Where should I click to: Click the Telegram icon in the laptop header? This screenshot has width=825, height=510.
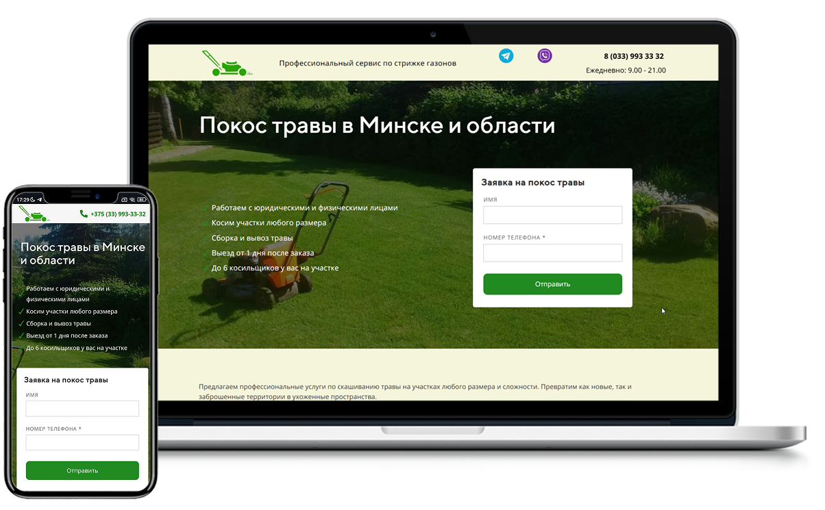click(506, 56)
